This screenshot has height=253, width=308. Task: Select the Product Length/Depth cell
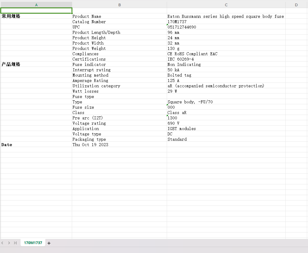[x=119, y=32]
